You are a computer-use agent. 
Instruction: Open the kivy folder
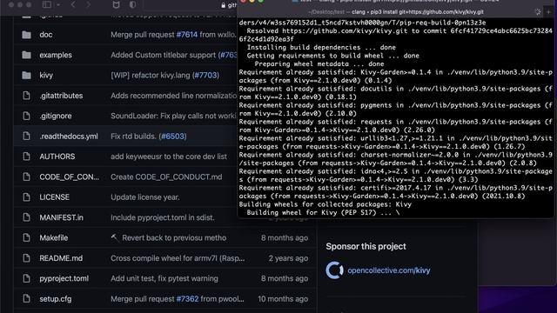click(x=46, y=76)
